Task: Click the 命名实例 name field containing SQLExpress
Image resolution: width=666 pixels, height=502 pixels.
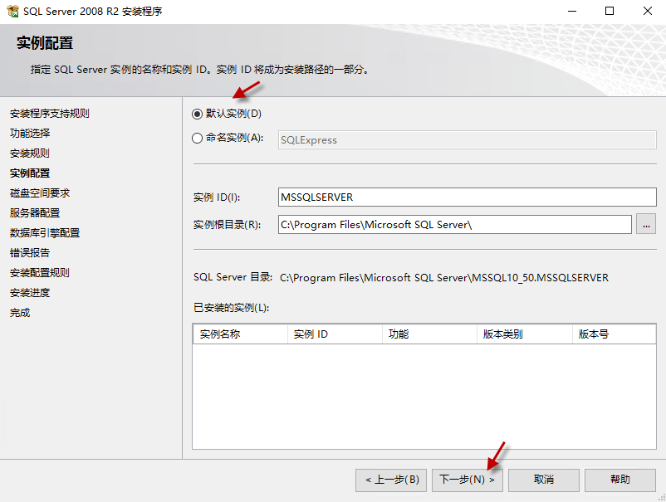Action: coord(467,140)
